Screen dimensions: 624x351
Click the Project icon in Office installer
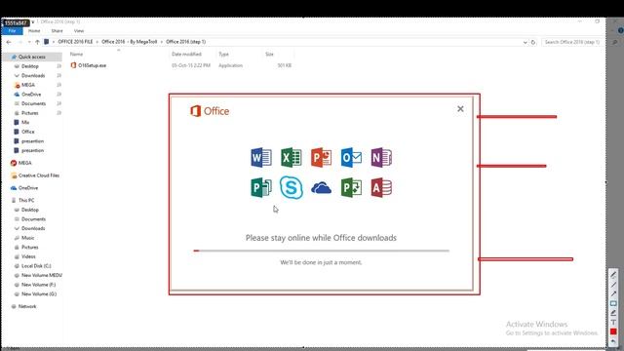351,187
